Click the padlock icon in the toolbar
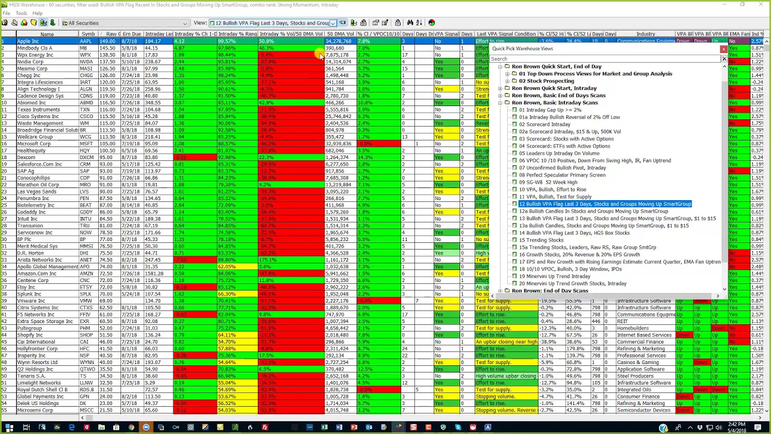The width and height of the screenshot is (771, 434). (x=397, y=23)
